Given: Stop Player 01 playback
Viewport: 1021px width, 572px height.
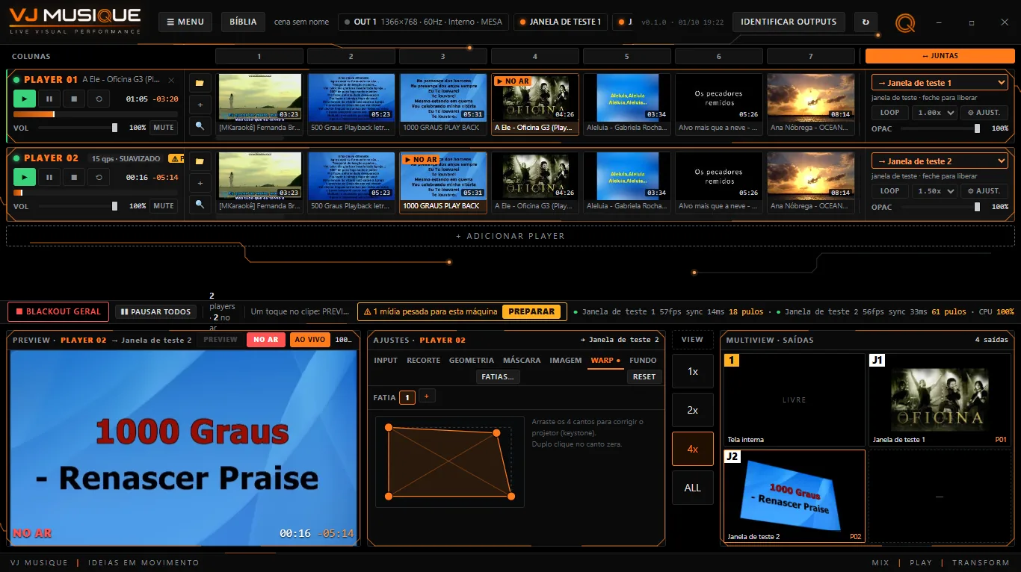Looking at the screenshot, I should (x=74, y=99).
